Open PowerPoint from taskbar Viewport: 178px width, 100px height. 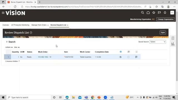click(x=99, y=97)
